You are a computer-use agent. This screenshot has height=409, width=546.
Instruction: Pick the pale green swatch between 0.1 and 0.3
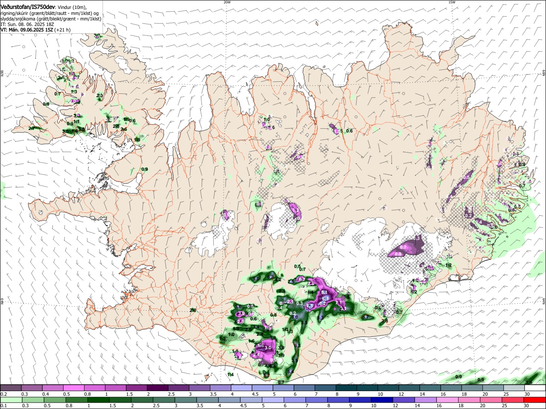[11, 400]
